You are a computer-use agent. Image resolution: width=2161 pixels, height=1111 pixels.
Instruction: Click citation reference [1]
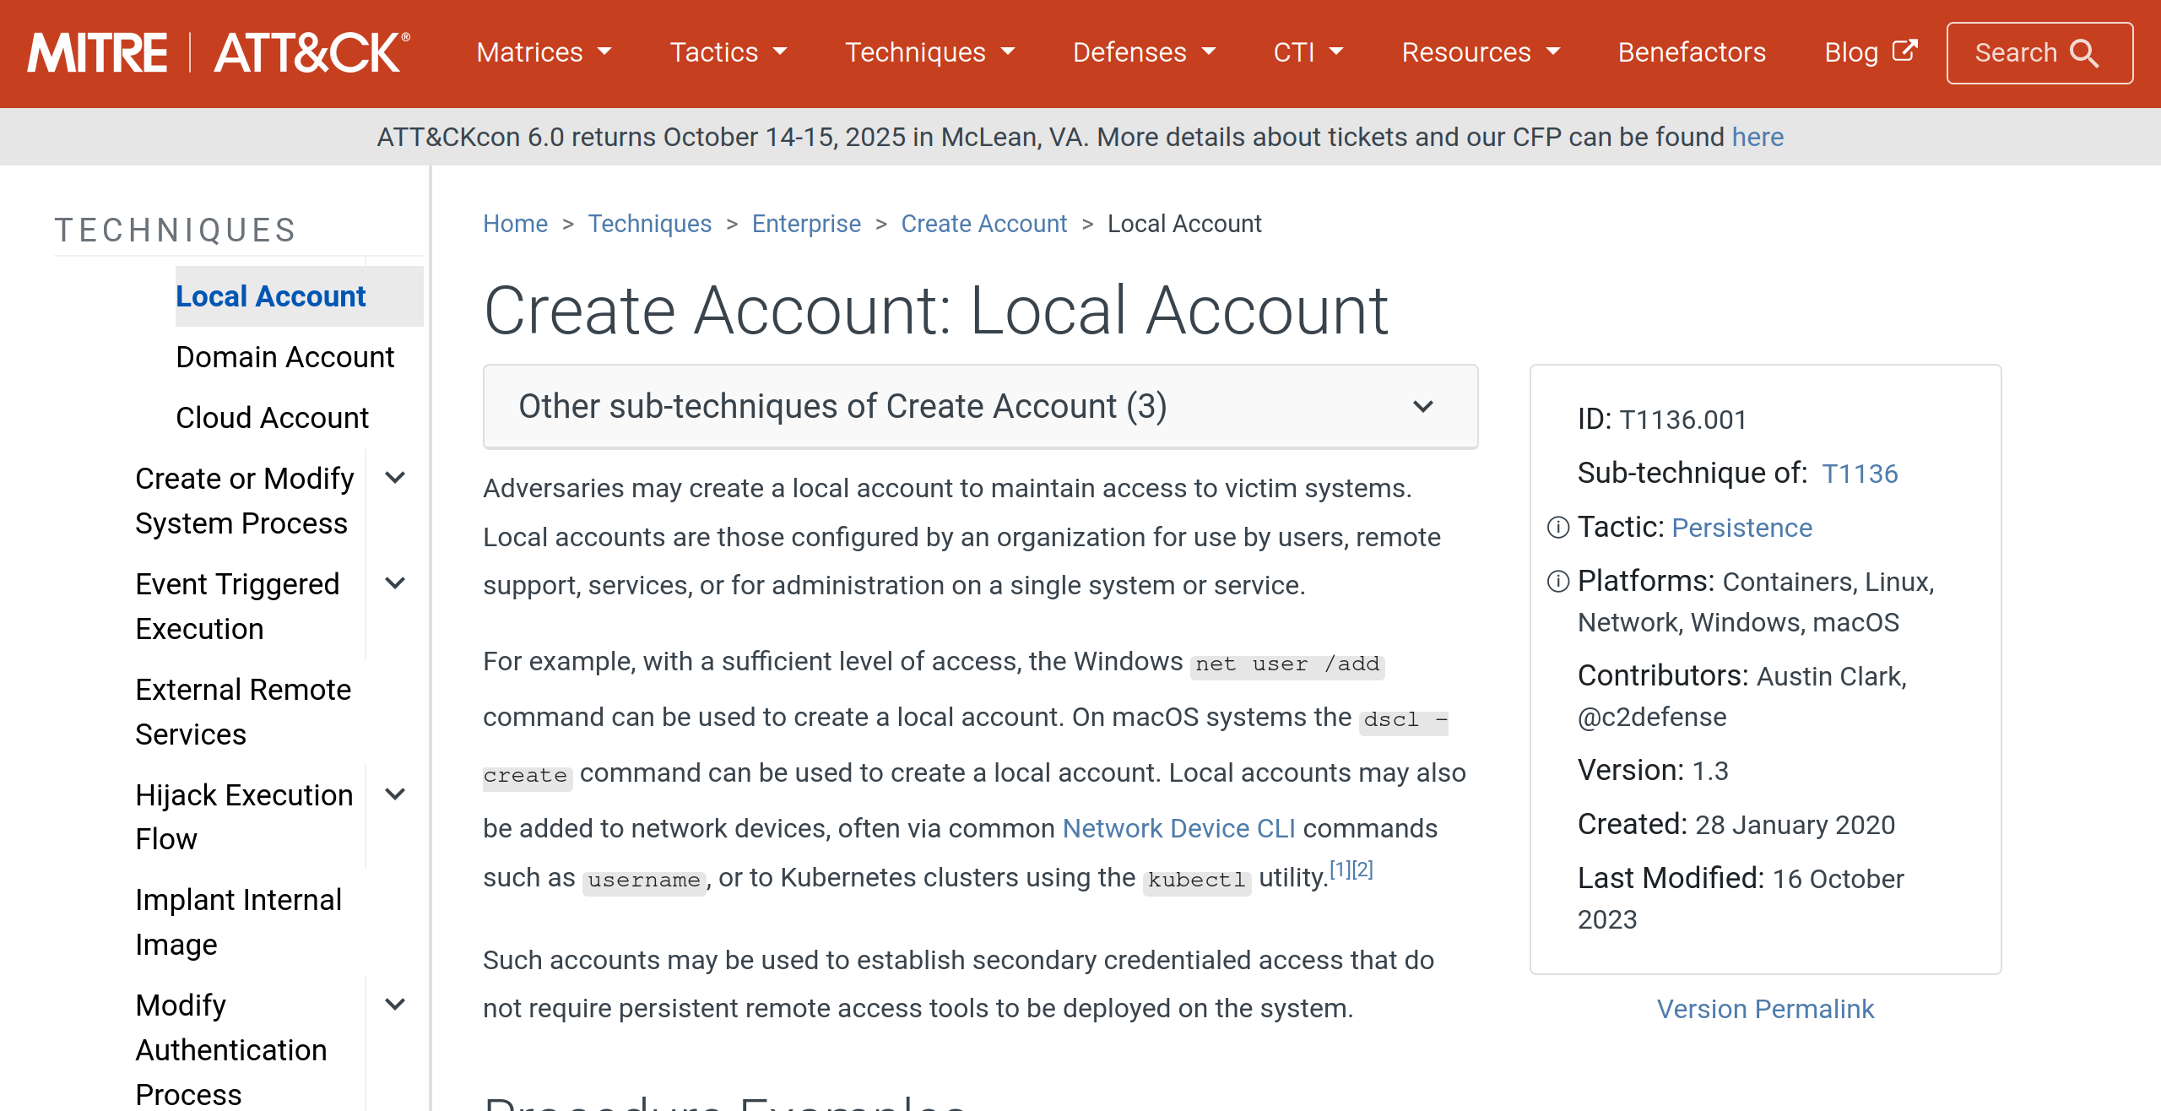(x=1340, y=870)
